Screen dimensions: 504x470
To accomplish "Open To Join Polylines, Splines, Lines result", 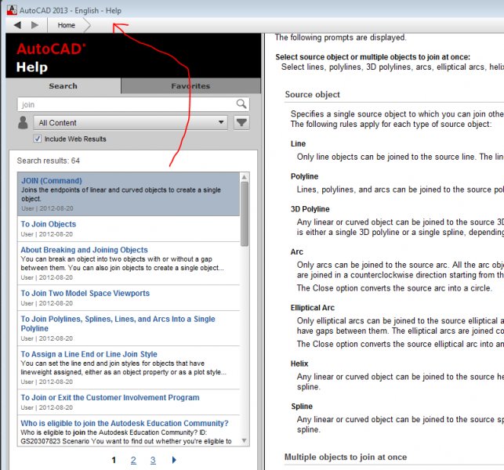I will pos(118,324).
